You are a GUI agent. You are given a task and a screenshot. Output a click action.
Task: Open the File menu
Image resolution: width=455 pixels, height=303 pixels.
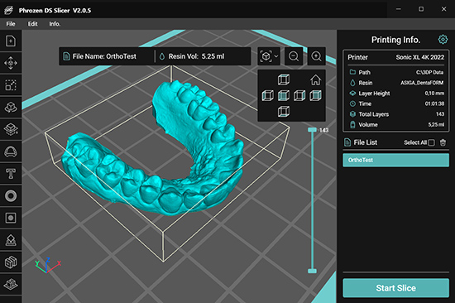(11, 24)
